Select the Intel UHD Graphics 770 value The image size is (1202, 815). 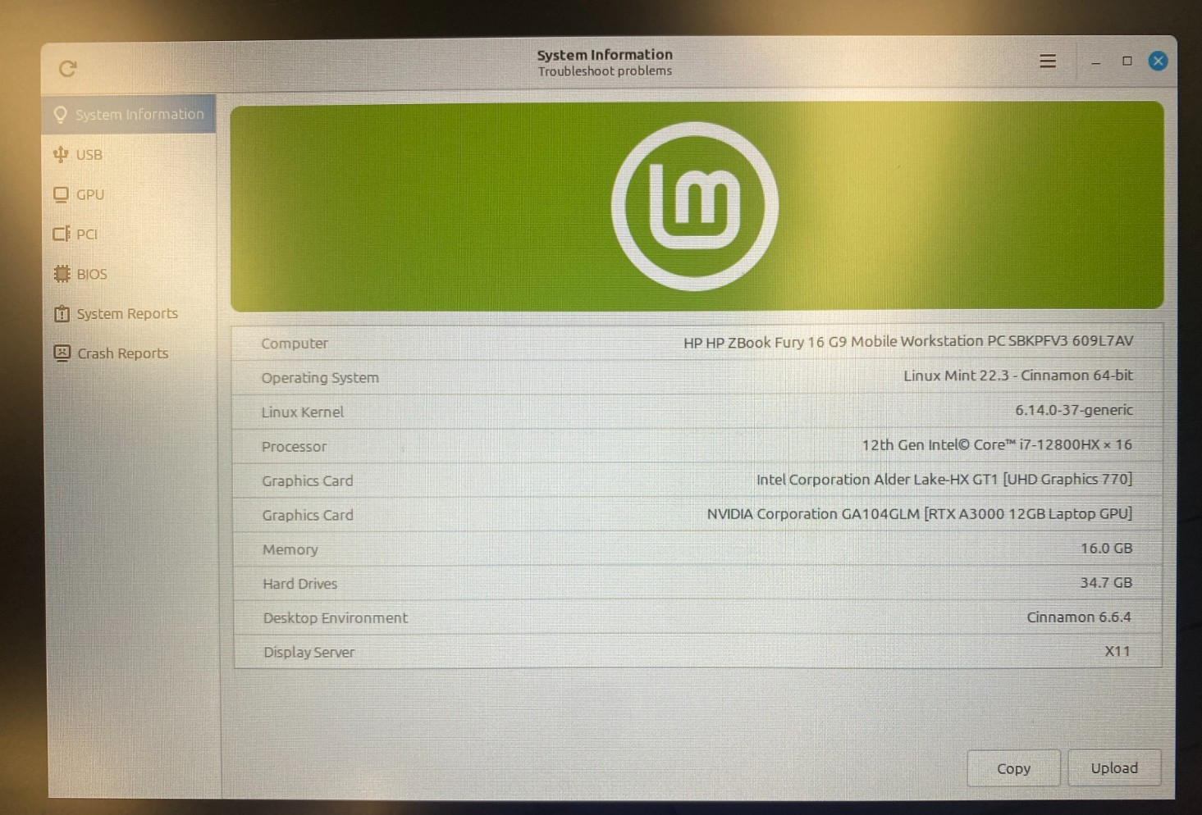pyautogui.click(x=944, y=479)
